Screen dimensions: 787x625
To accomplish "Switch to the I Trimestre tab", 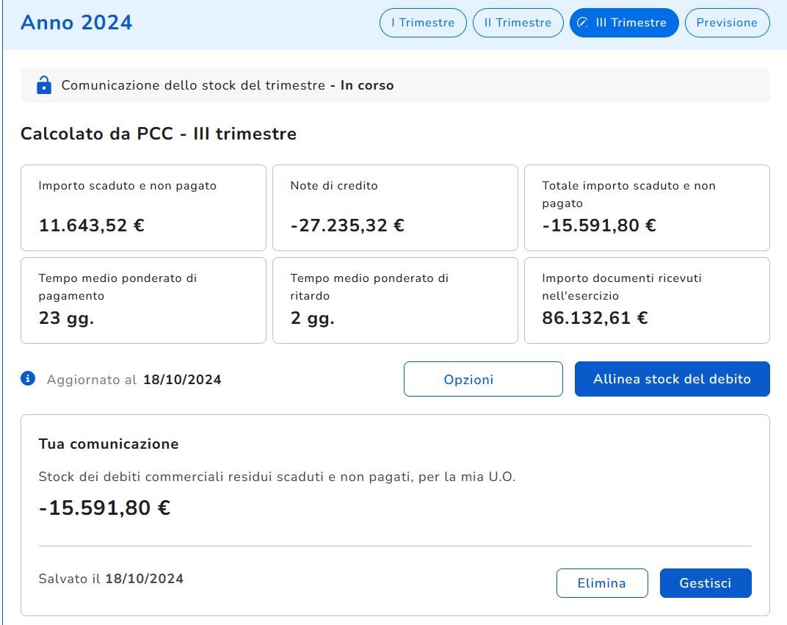I will (x=422, y=23).
